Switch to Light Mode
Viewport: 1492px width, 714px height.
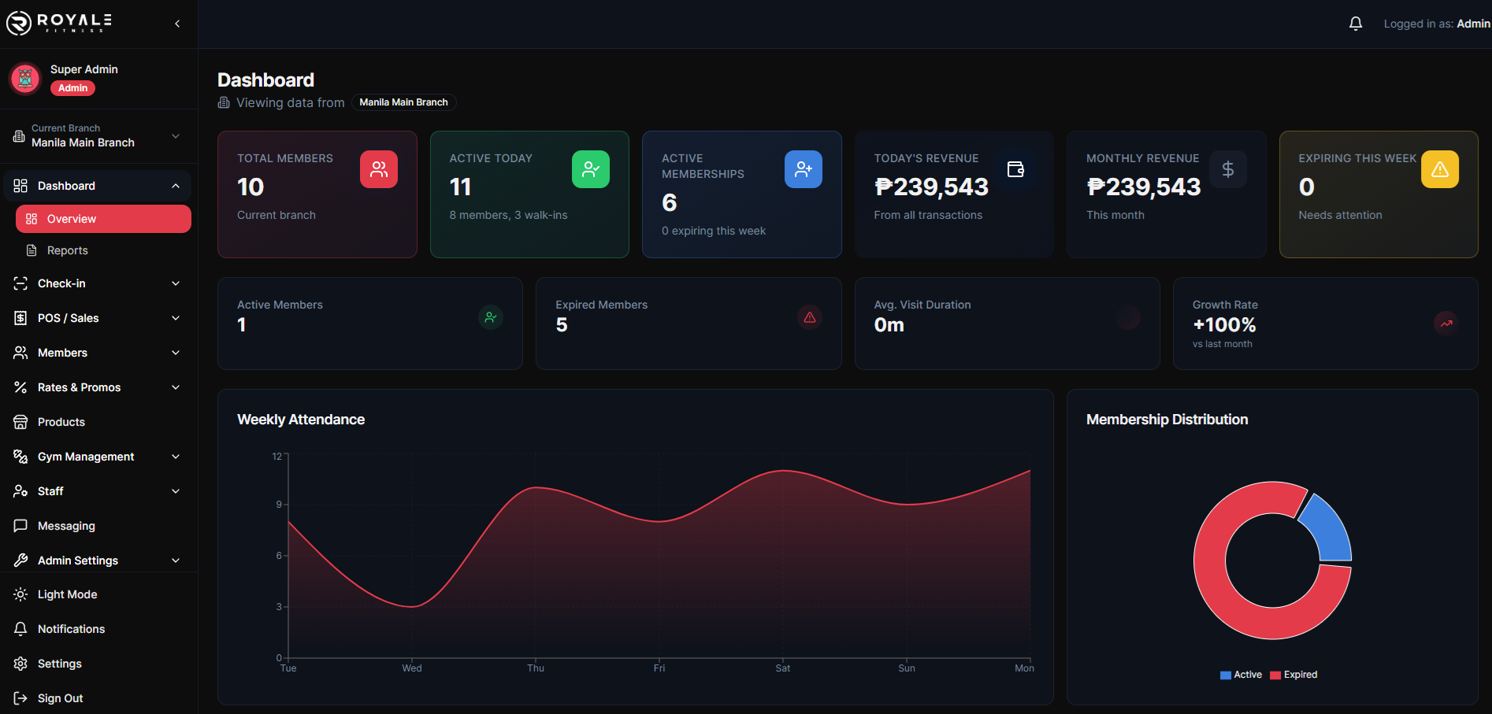tap(67, 594)
